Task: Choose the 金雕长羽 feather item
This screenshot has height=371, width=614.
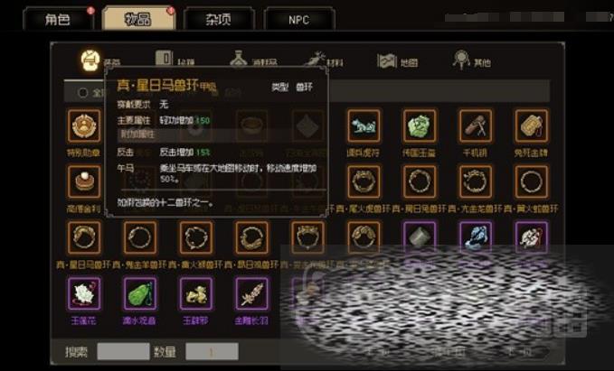Action: [x=251, y=293]
